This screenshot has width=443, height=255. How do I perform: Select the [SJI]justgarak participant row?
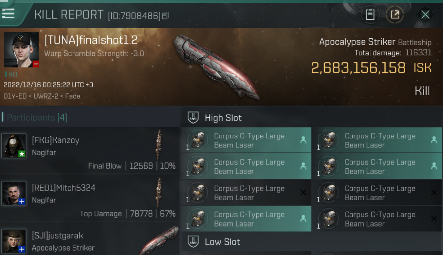pos(90,239)
